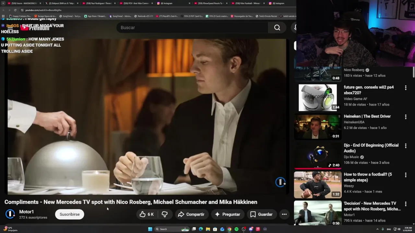The width and height of the screenshot is (415, 233).
Task: Click the volume icon in system tray
Action: point(399,229)
